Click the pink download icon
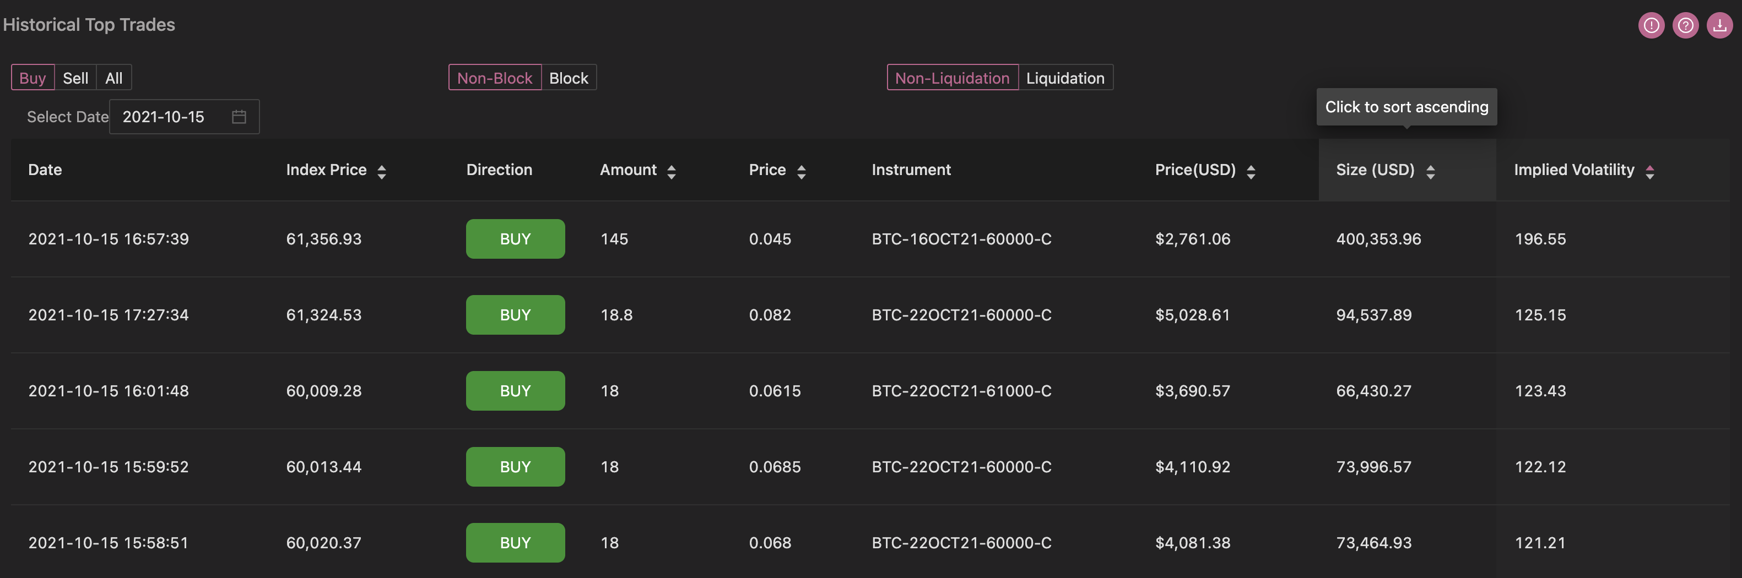Screen dimensions: 1742x578 (x=1719, y=26)
